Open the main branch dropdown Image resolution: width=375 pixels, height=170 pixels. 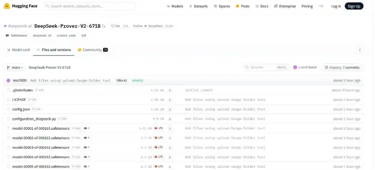pos(15,68)
